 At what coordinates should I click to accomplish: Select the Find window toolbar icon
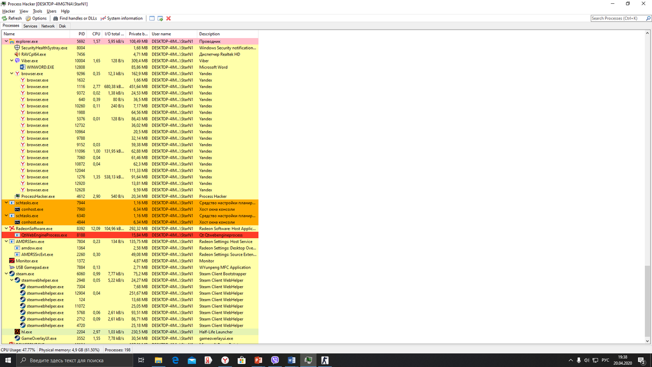click(x=152, y=18)
